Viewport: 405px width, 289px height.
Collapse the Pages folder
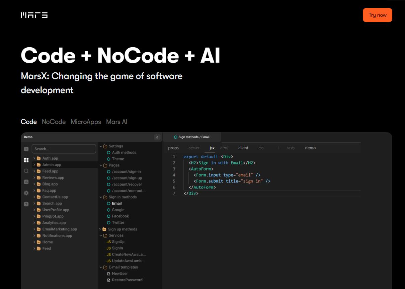pyautogui.click(x=101, y=165)
